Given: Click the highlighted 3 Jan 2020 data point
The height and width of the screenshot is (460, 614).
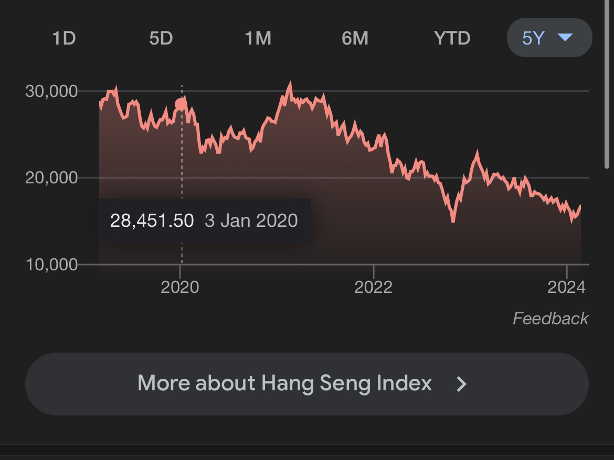Looking at the screenshot, I should [x=181, y=104].
